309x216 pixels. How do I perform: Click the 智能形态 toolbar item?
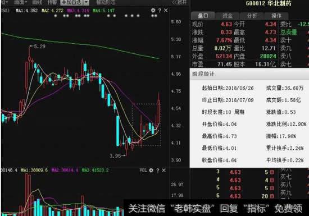click(106, 2)
